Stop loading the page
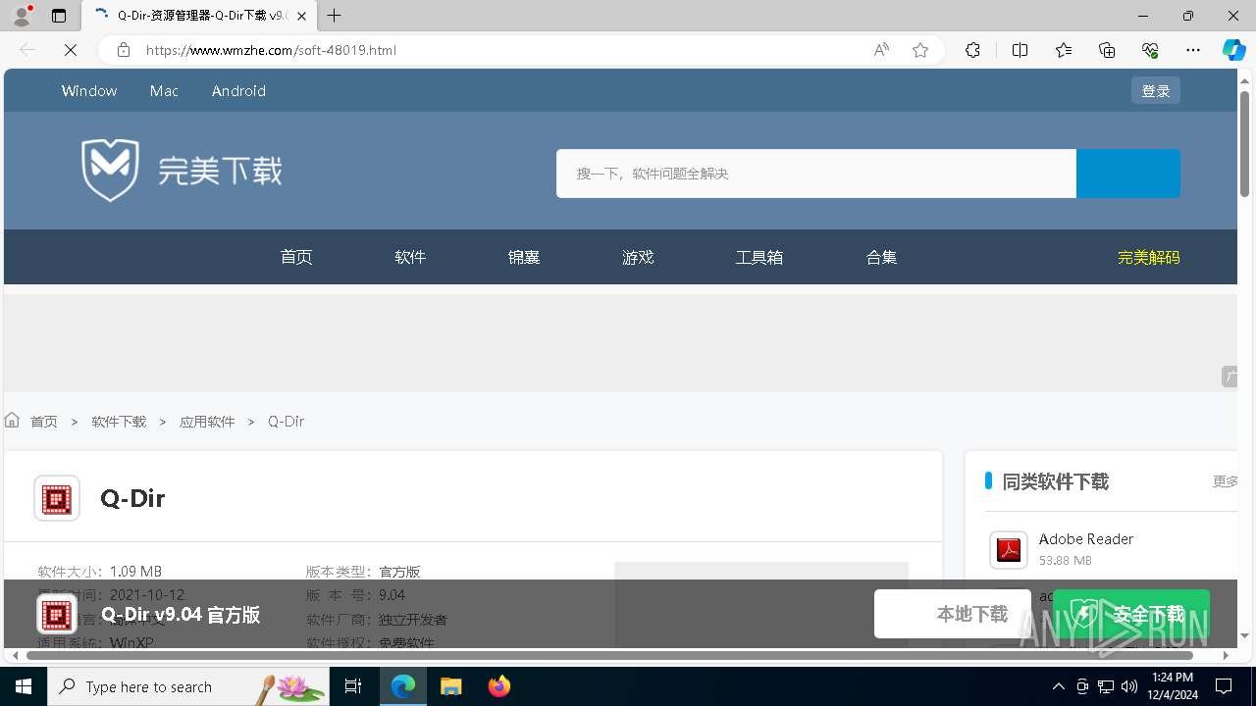The height and width of the screenshot is (706, 1256). [71, 50]
